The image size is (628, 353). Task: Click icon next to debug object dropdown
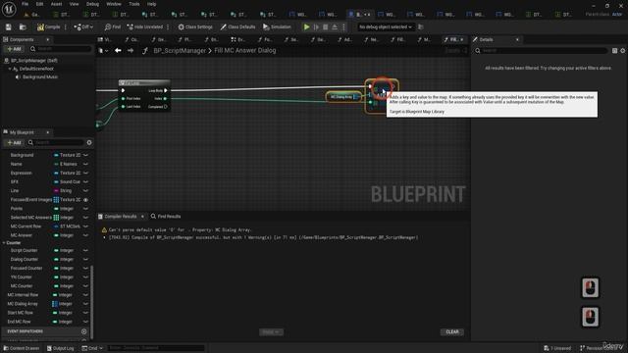tap(421, 26)
